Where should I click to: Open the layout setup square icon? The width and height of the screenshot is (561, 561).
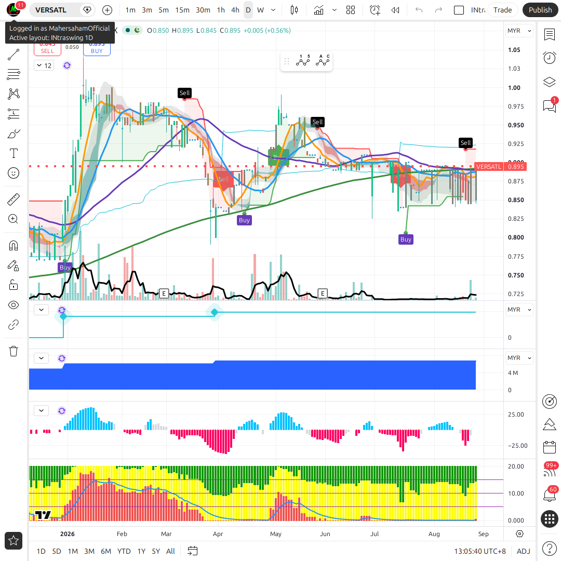[459, 10]
